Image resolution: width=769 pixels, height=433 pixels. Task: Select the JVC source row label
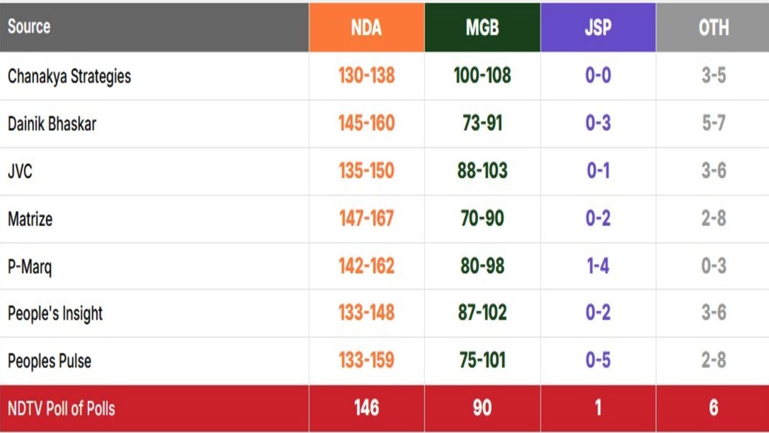[x=20, y=172]
